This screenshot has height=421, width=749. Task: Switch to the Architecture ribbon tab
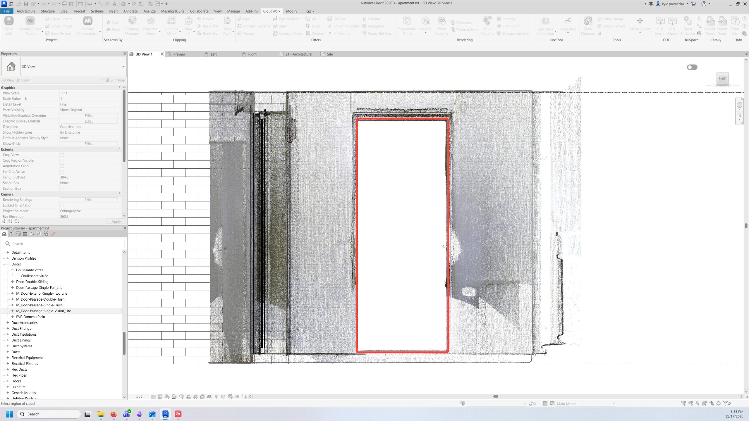tap(26, 11)
